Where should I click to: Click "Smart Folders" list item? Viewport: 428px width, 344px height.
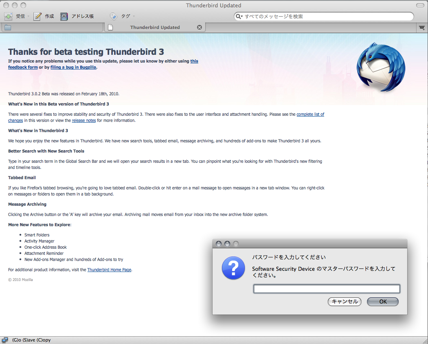(x=37, y=235)
